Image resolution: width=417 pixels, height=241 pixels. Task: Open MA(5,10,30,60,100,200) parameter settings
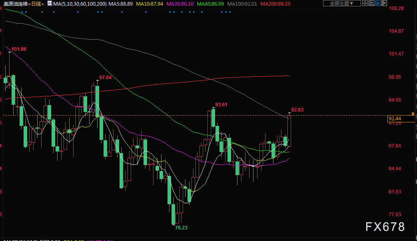click(80, 4)
